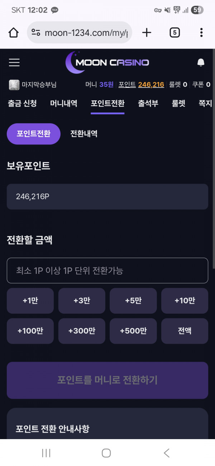Open the 머니내역 tab
Viewport: 215px width, 466px height.
(x=64, y=104)
